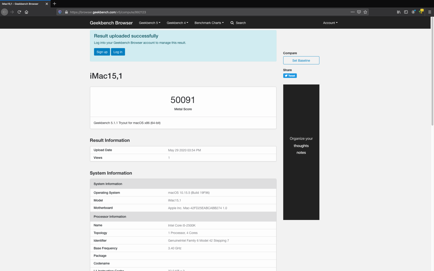Viewport: 434px width, 271px height.
Task: Click the Sign up button
Action: pos(102,52)
